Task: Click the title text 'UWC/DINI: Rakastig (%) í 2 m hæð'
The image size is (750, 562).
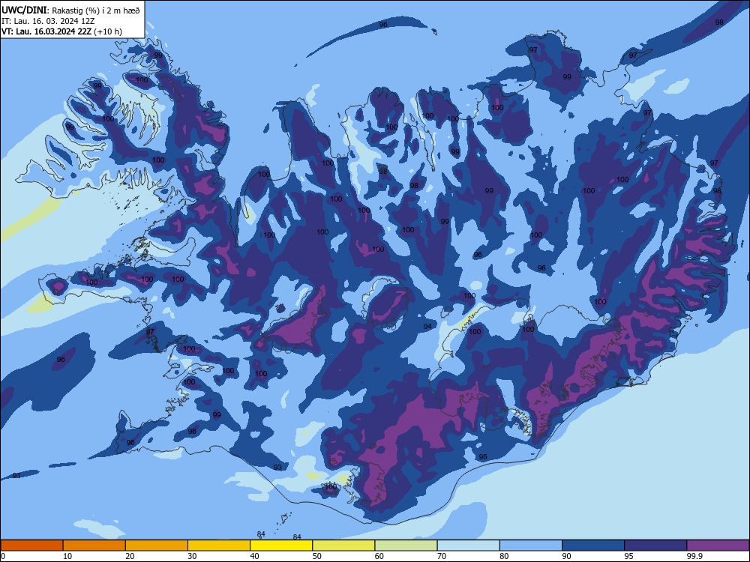Action: point(70,10)
